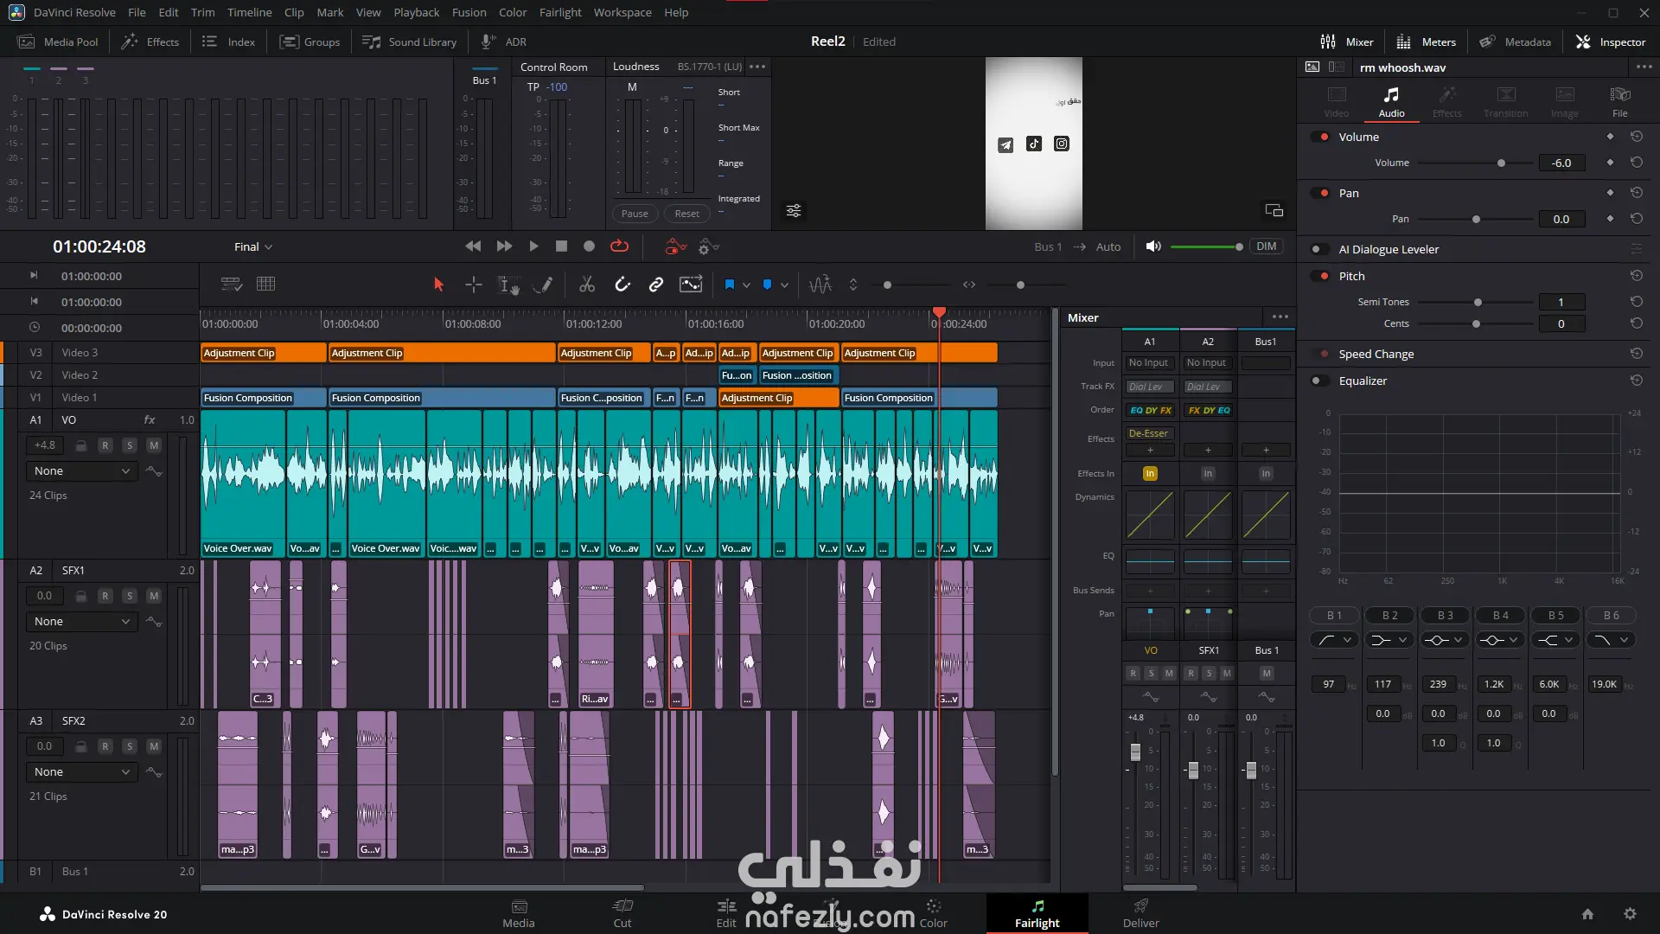Select the razor scissors tool

pyautogui.click(x=587, y=285)
